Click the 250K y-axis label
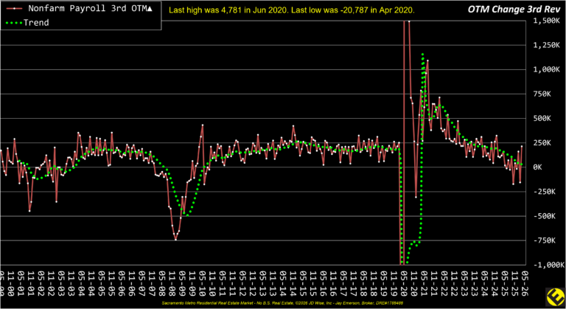This screenshot has height=309, width=566. (542, 143)
